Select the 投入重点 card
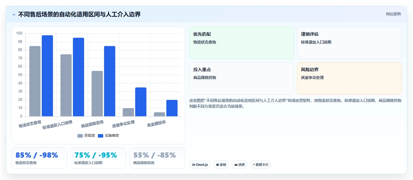 coord(242,78)
